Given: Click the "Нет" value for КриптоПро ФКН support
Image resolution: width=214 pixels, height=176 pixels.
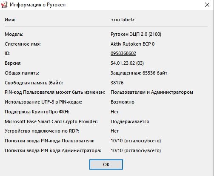Looking at the screenshot, I should pos(114,112).
